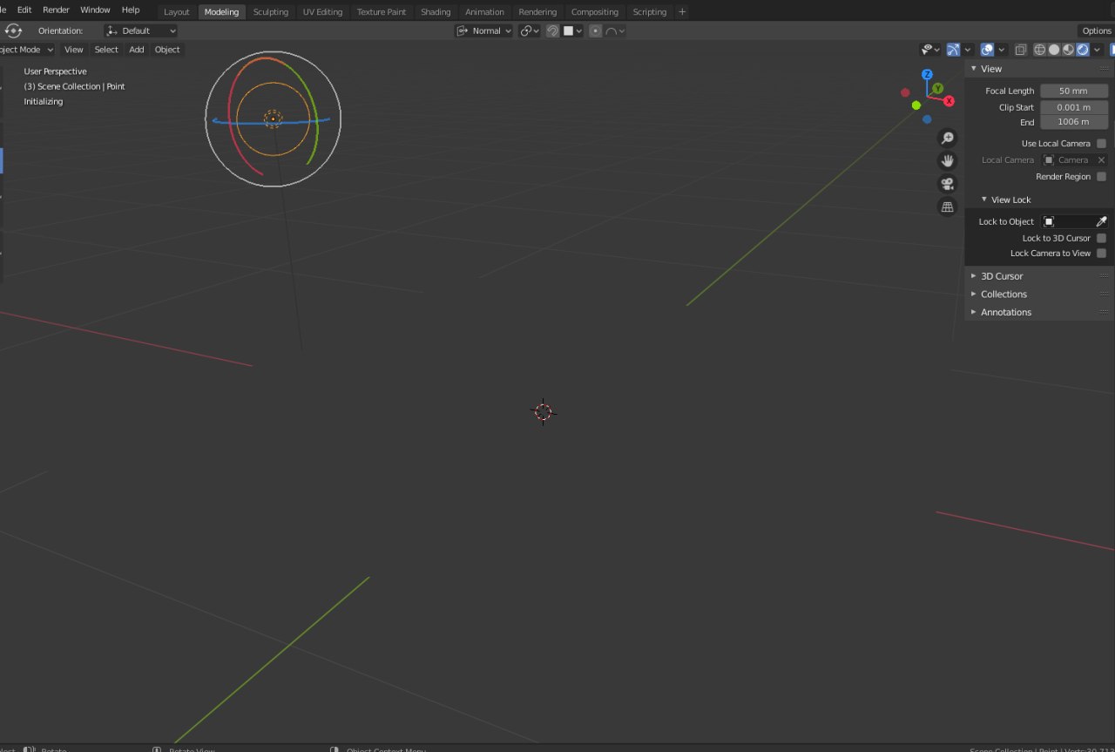Open the Window menu
The width and height of the screenshot is (1115, 752).
pyautogui.click(x=95, y=10)
